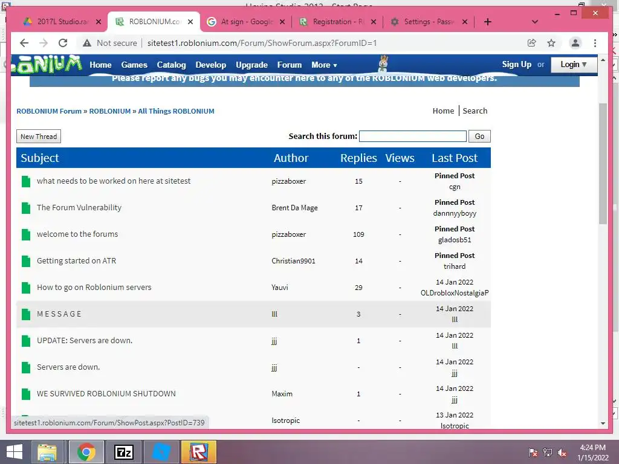
Task: Click green thread icon for welcome to the forums
Action: point(26,234)
